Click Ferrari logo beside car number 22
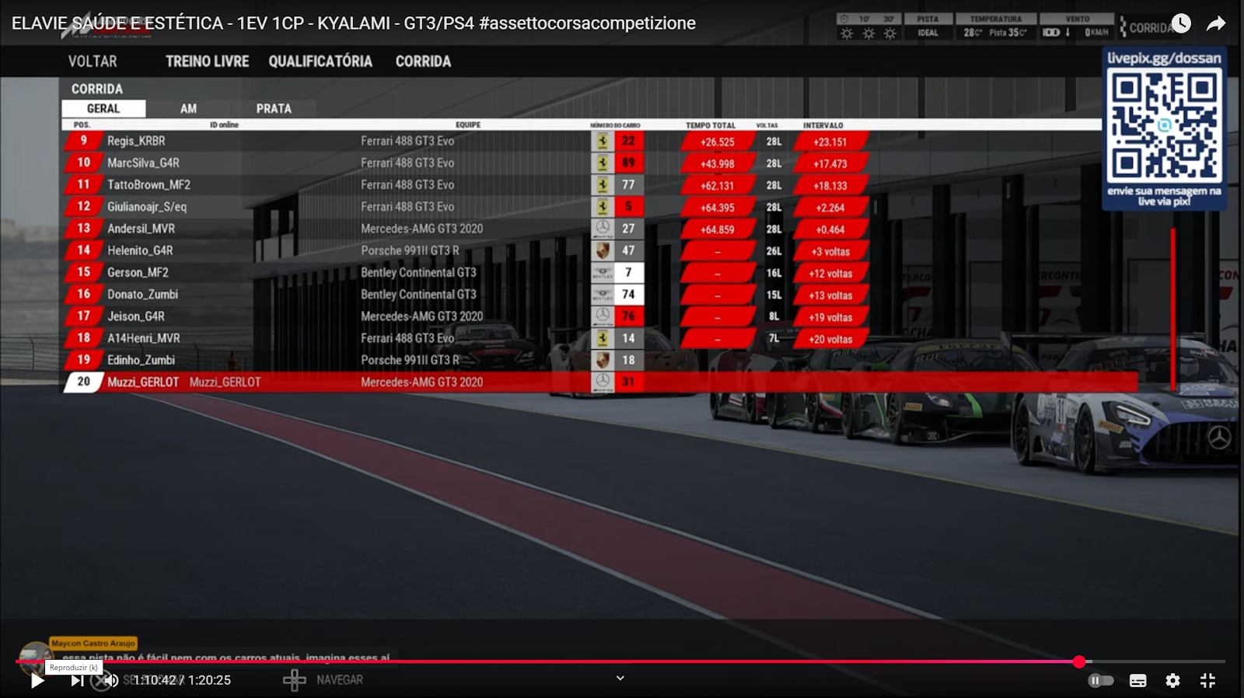Screen dimensions: 1244x698 603,141
